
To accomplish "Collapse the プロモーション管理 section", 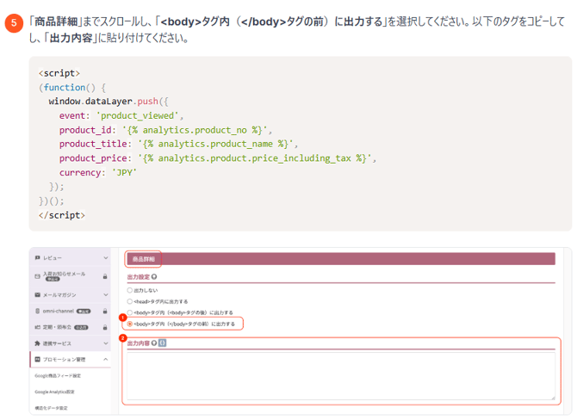I will pos(105,359).
